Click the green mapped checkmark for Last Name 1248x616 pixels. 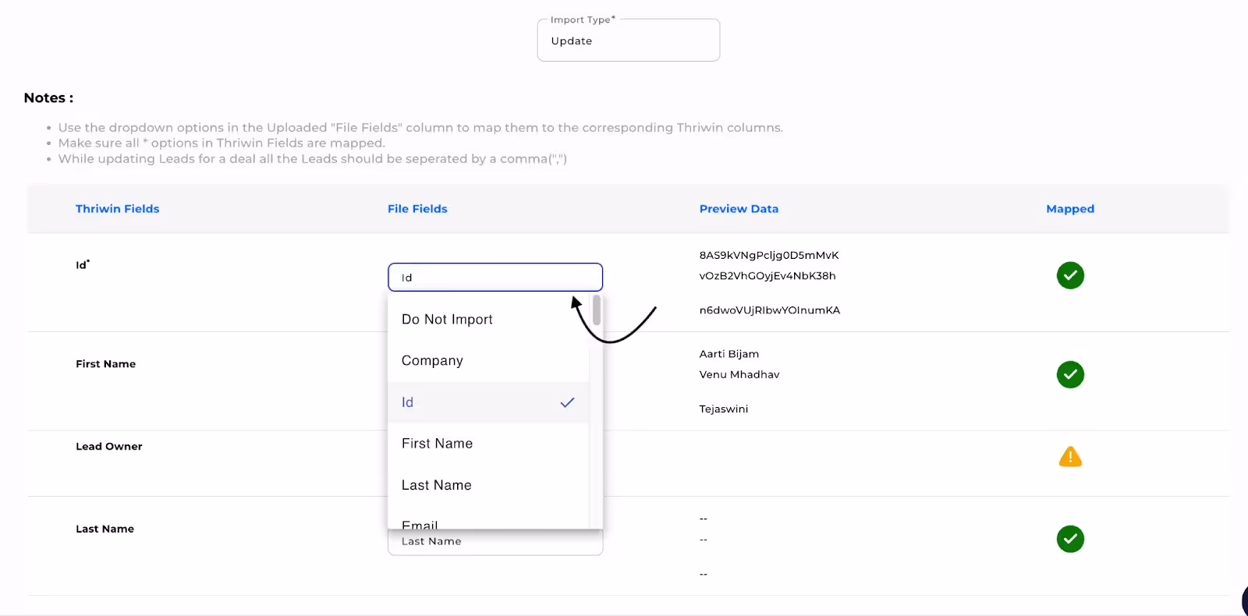(1070, 539)
